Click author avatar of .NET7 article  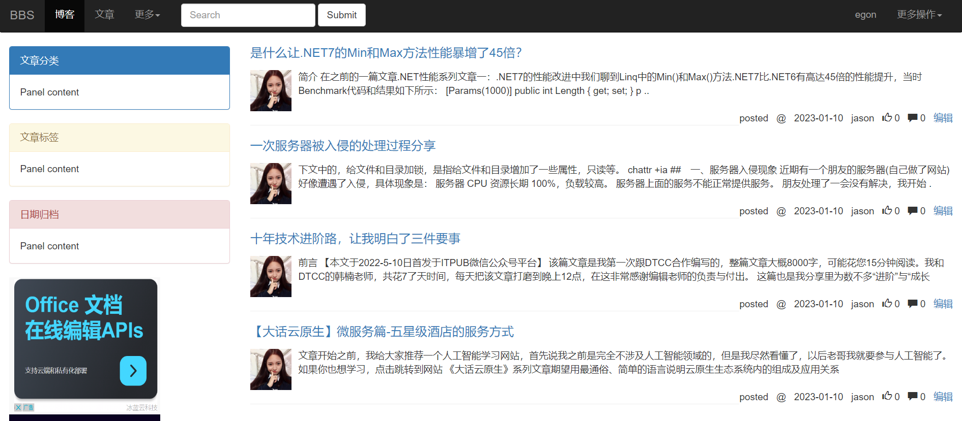click(271, 90)
